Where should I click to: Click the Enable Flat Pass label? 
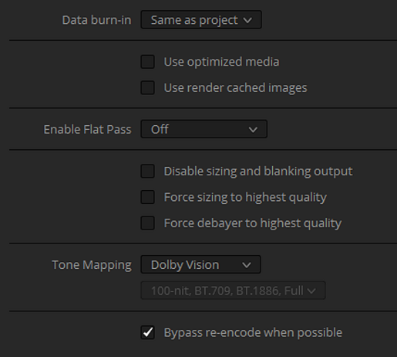87,129
